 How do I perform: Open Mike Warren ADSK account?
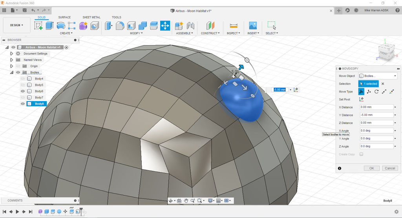[x=376, y=10]
